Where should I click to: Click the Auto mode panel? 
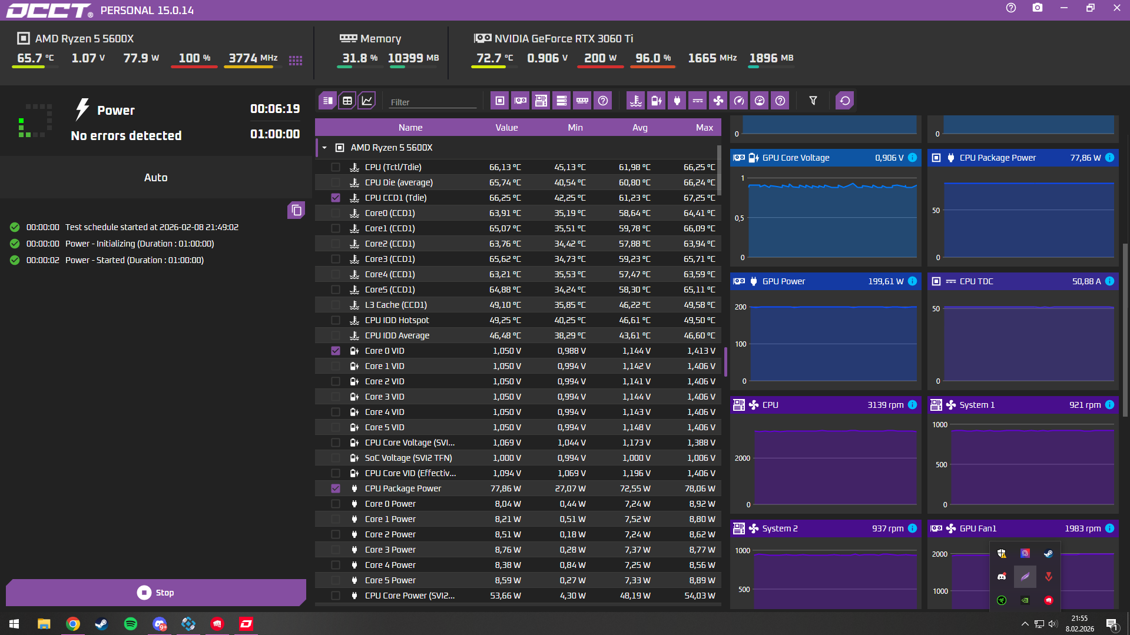(156, 178)
